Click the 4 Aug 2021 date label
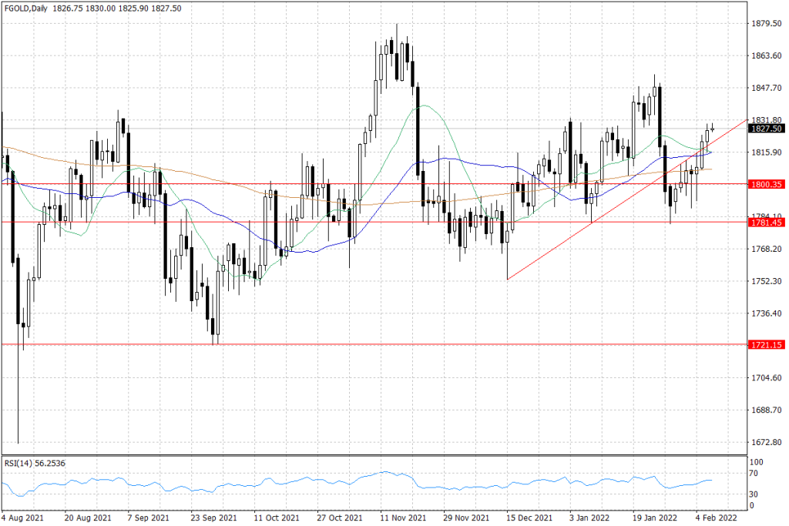The image size is (789, 526). tap(22, 518)
